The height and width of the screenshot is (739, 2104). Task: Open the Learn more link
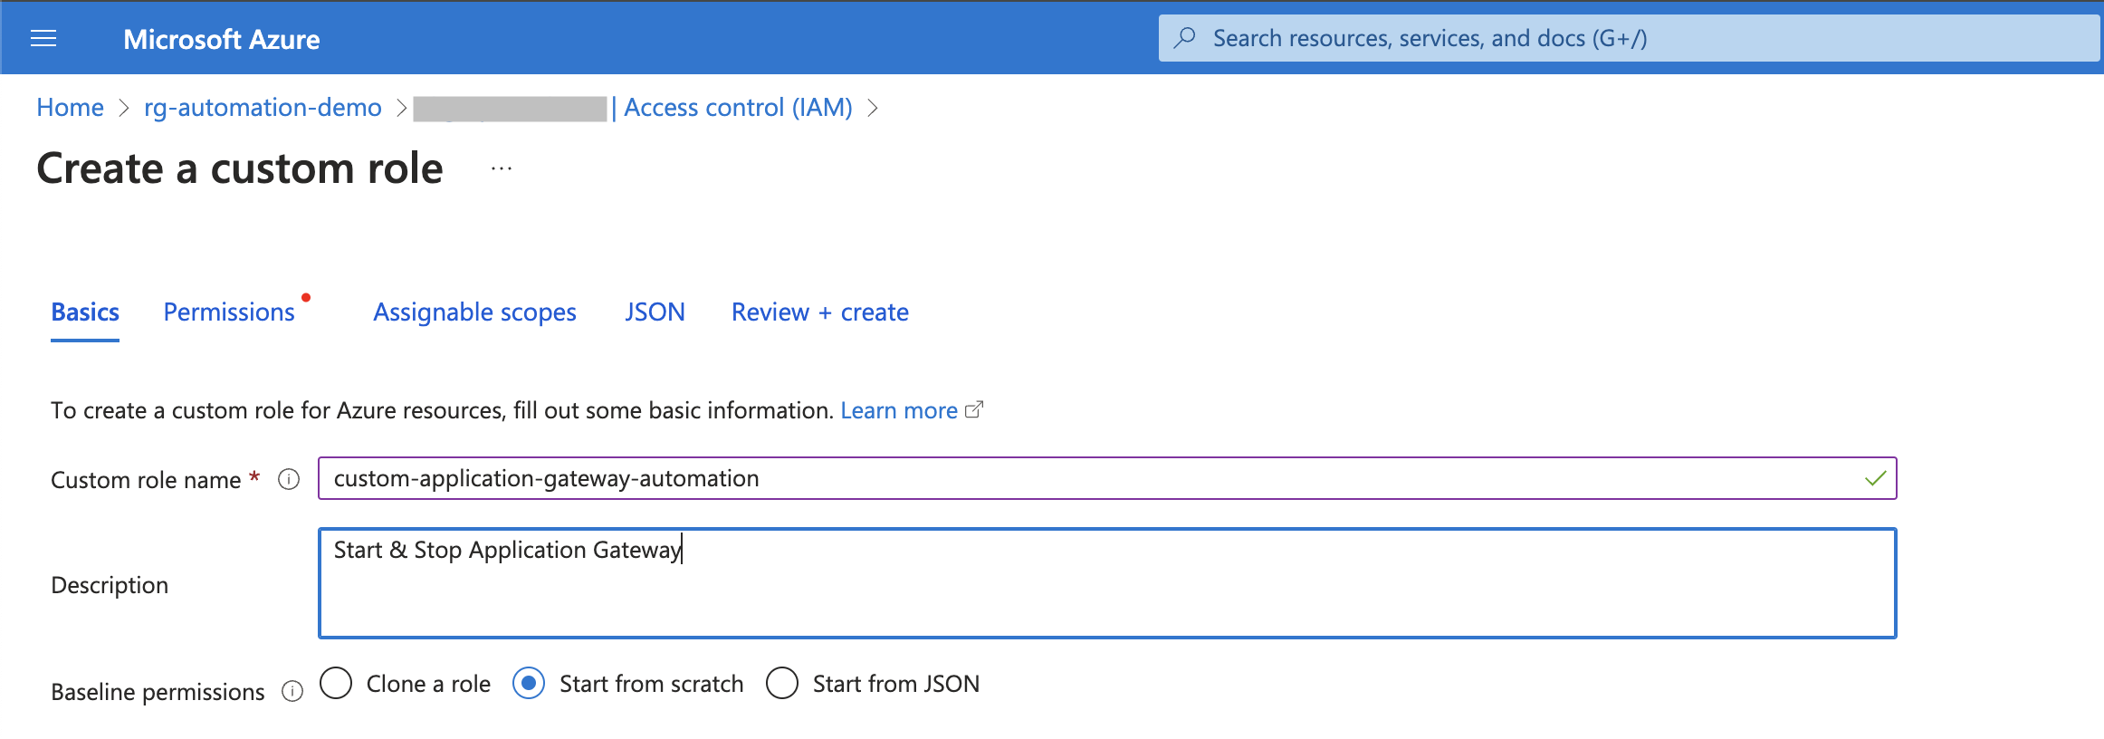click(x=899, y=411)
